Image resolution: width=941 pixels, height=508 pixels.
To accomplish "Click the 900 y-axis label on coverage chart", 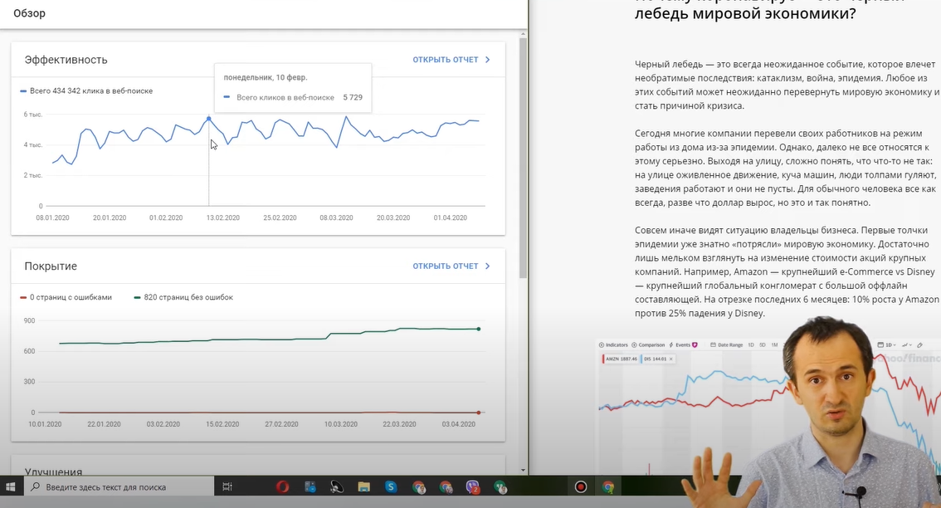I will pos(29,320).
